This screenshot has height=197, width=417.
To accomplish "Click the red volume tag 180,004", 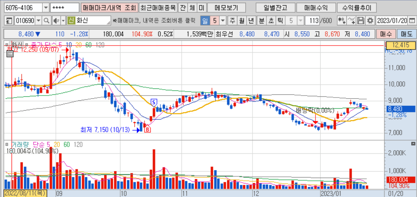I will click(x=400, y=179).
